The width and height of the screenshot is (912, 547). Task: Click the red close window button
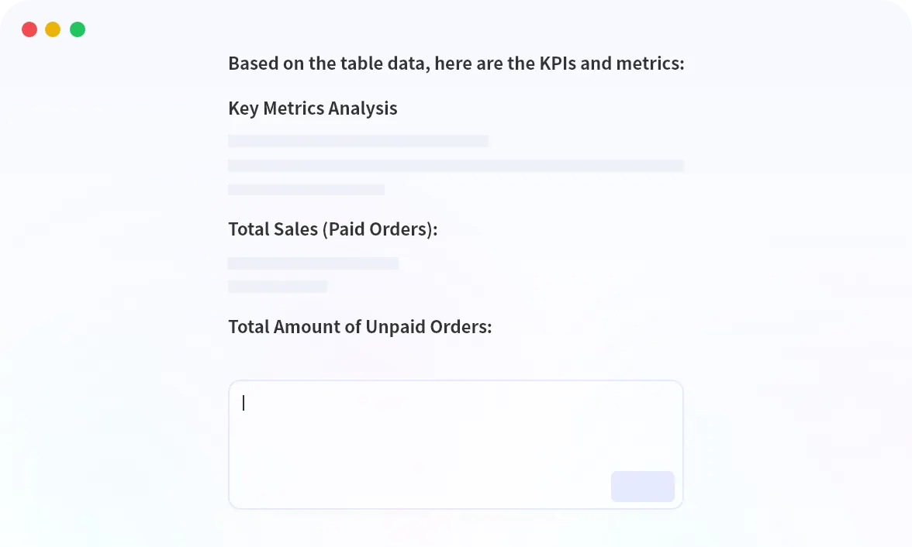click(x=29, y=30)
